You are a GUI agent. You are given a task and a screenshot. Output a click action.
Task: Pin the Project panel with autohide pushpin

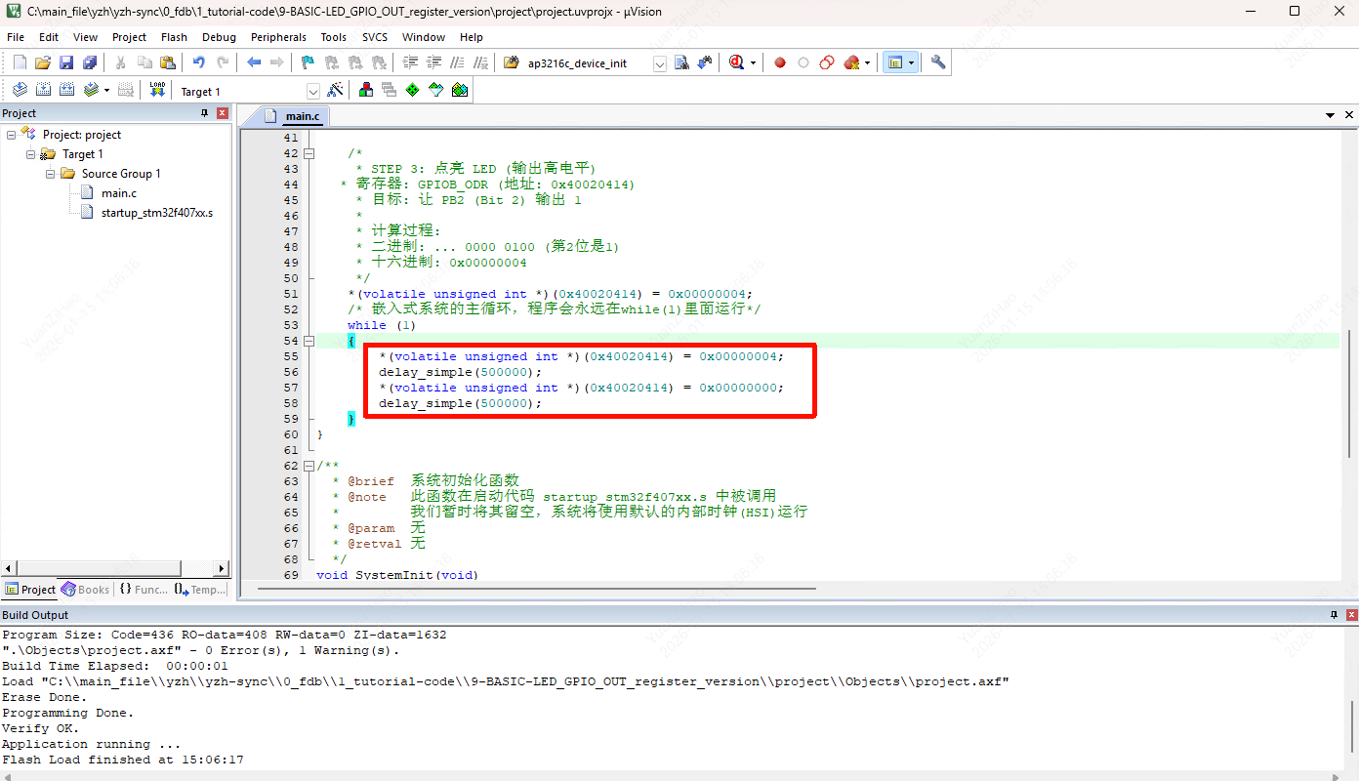[204, 113]
